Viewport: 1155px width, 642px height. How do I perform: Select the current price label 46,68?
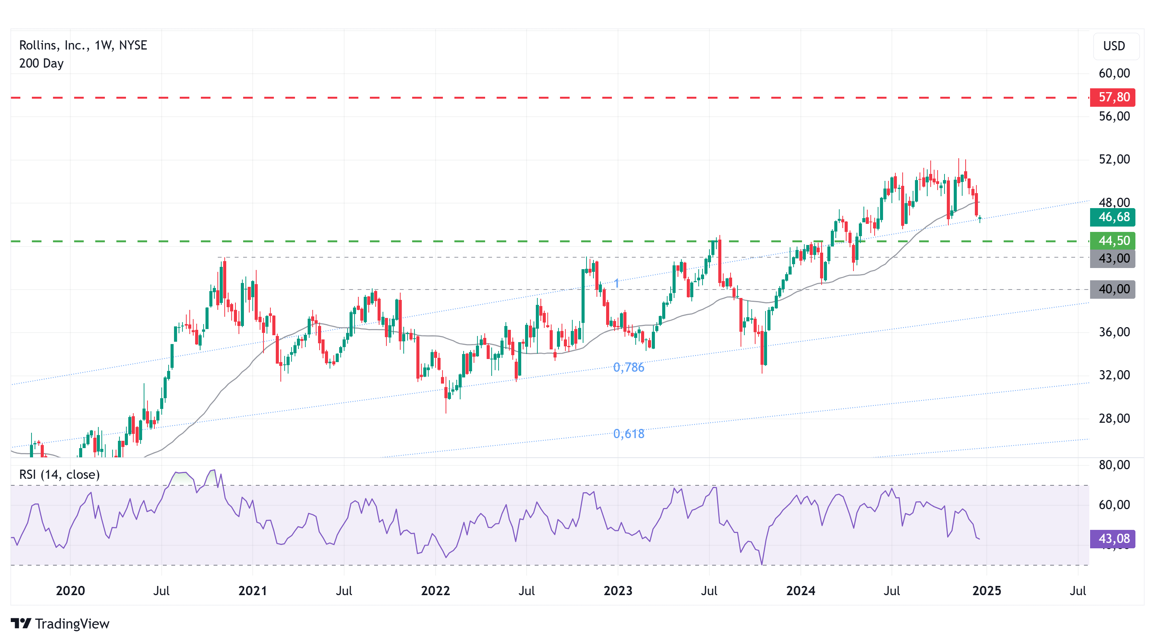pyautogui.click(x=1112, y=217)
